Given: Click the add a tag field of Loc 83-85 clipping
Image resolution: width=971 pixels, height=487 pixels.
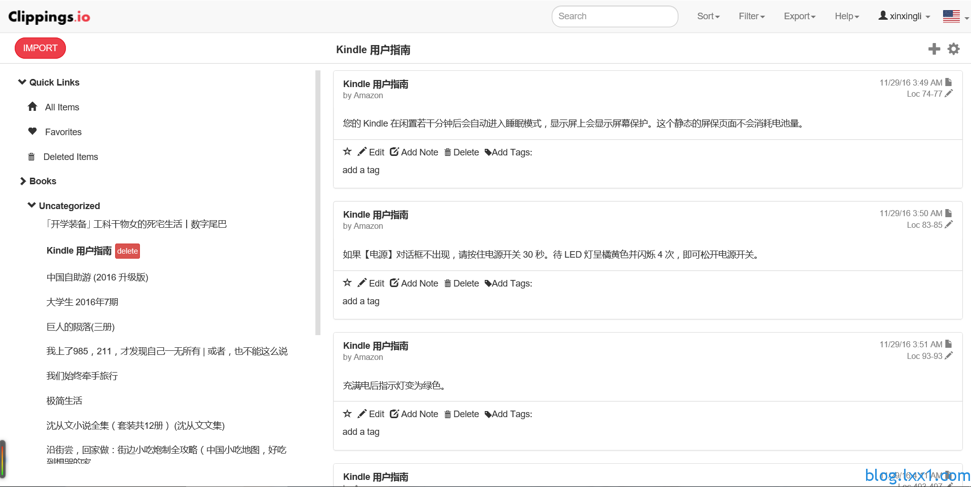Looking at the screenshot, I should pos(361,301).
